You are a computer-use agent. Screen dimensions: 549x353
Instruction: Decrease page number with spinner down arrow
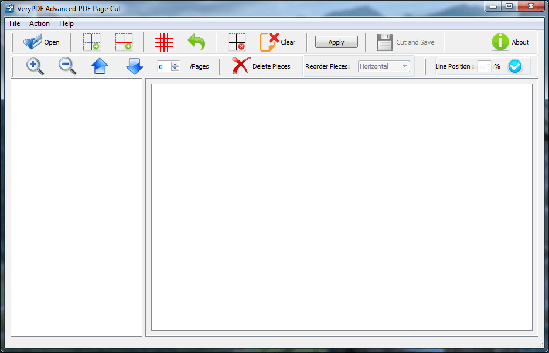pos(175,69)
